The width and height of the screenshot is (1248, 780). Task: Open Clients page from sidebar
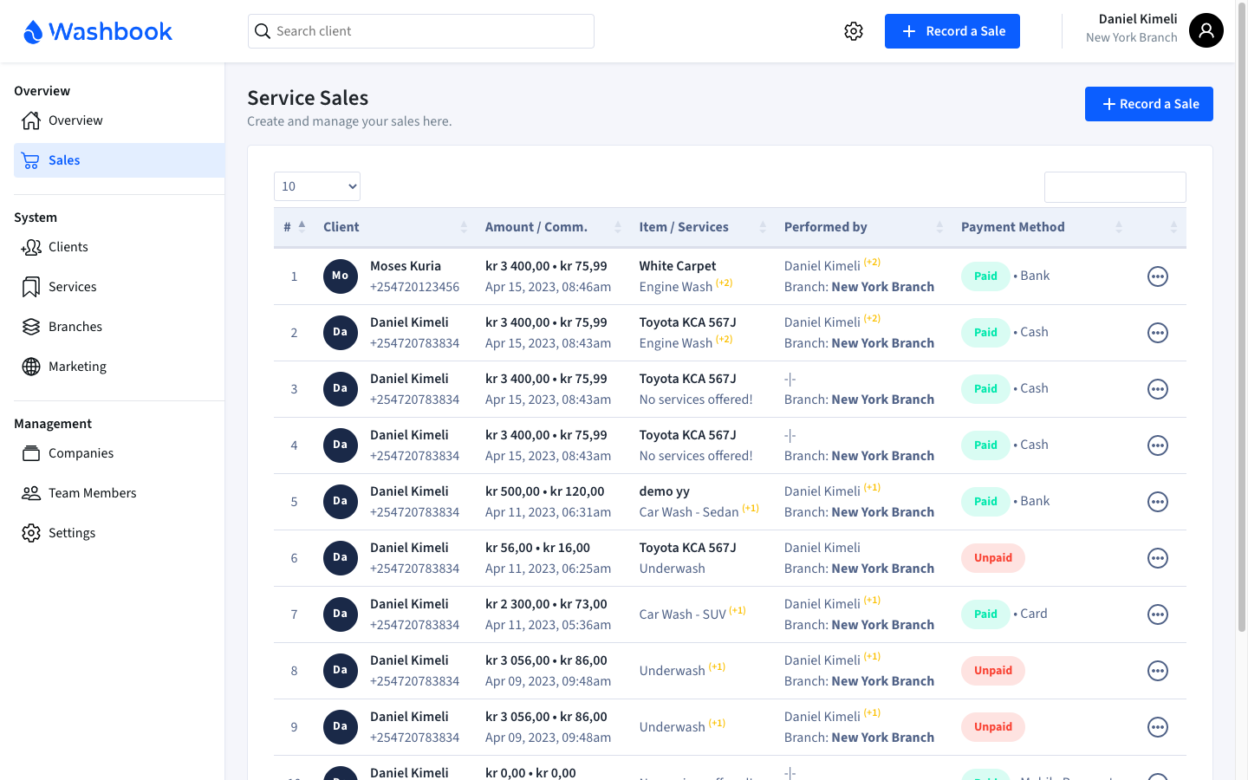click(x=68, y=247)
